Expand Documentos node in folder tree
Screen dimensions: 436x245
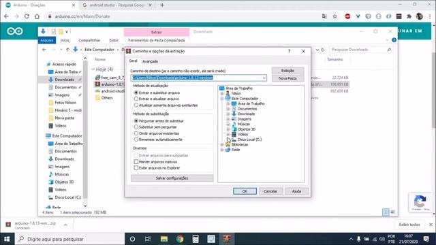[x=228, y=109]
